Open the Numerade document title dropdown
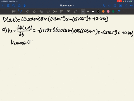 (67, 6)
